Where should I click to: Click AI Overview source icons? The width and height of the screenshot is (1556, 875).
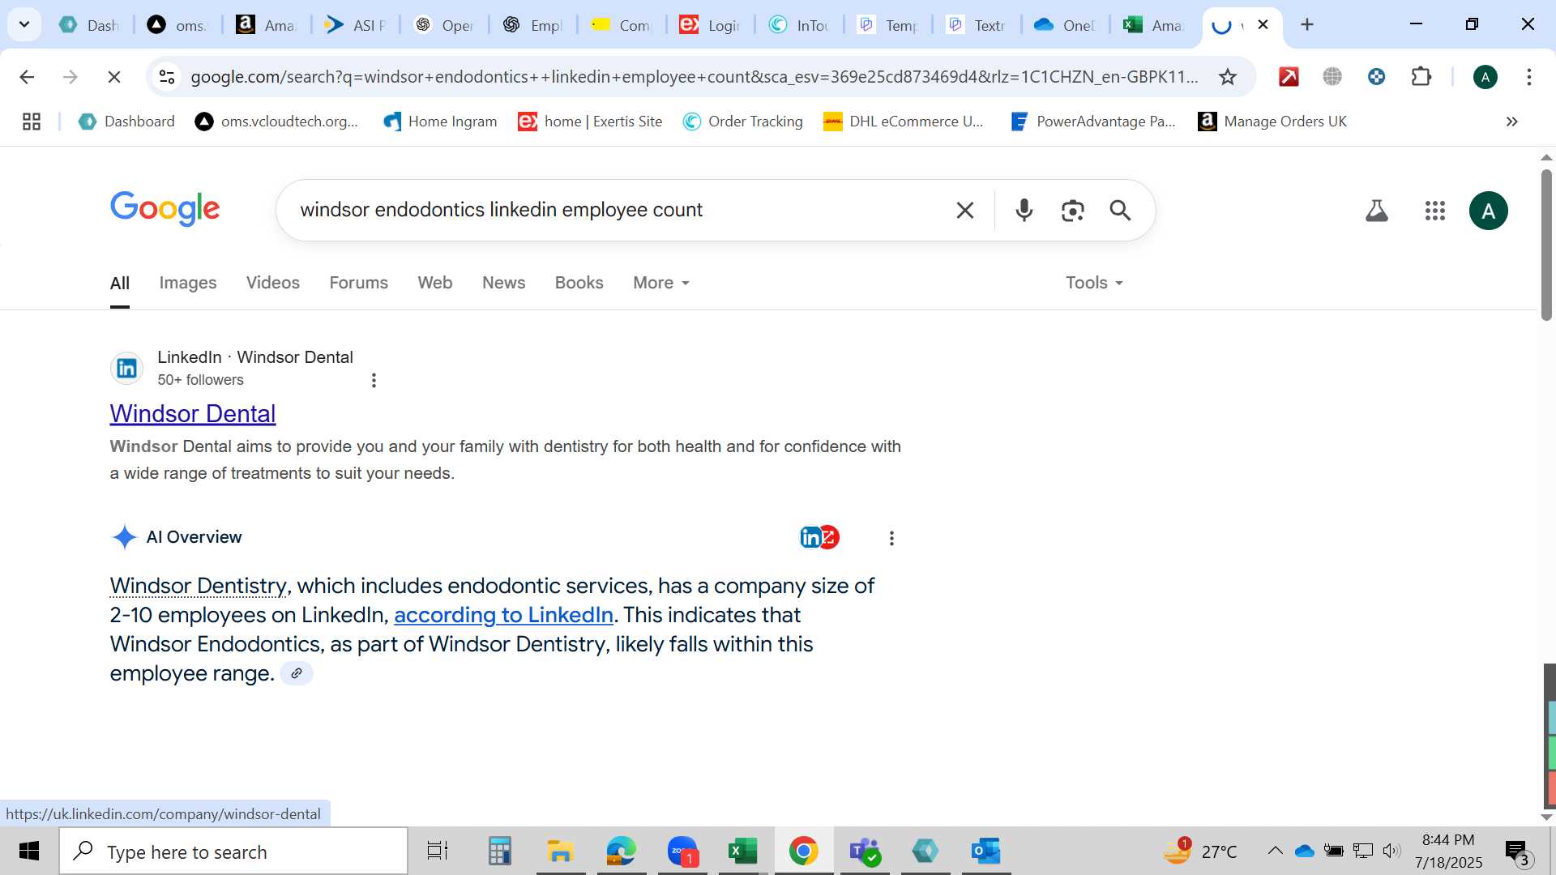pyautogui.click(x=819, y=537)
